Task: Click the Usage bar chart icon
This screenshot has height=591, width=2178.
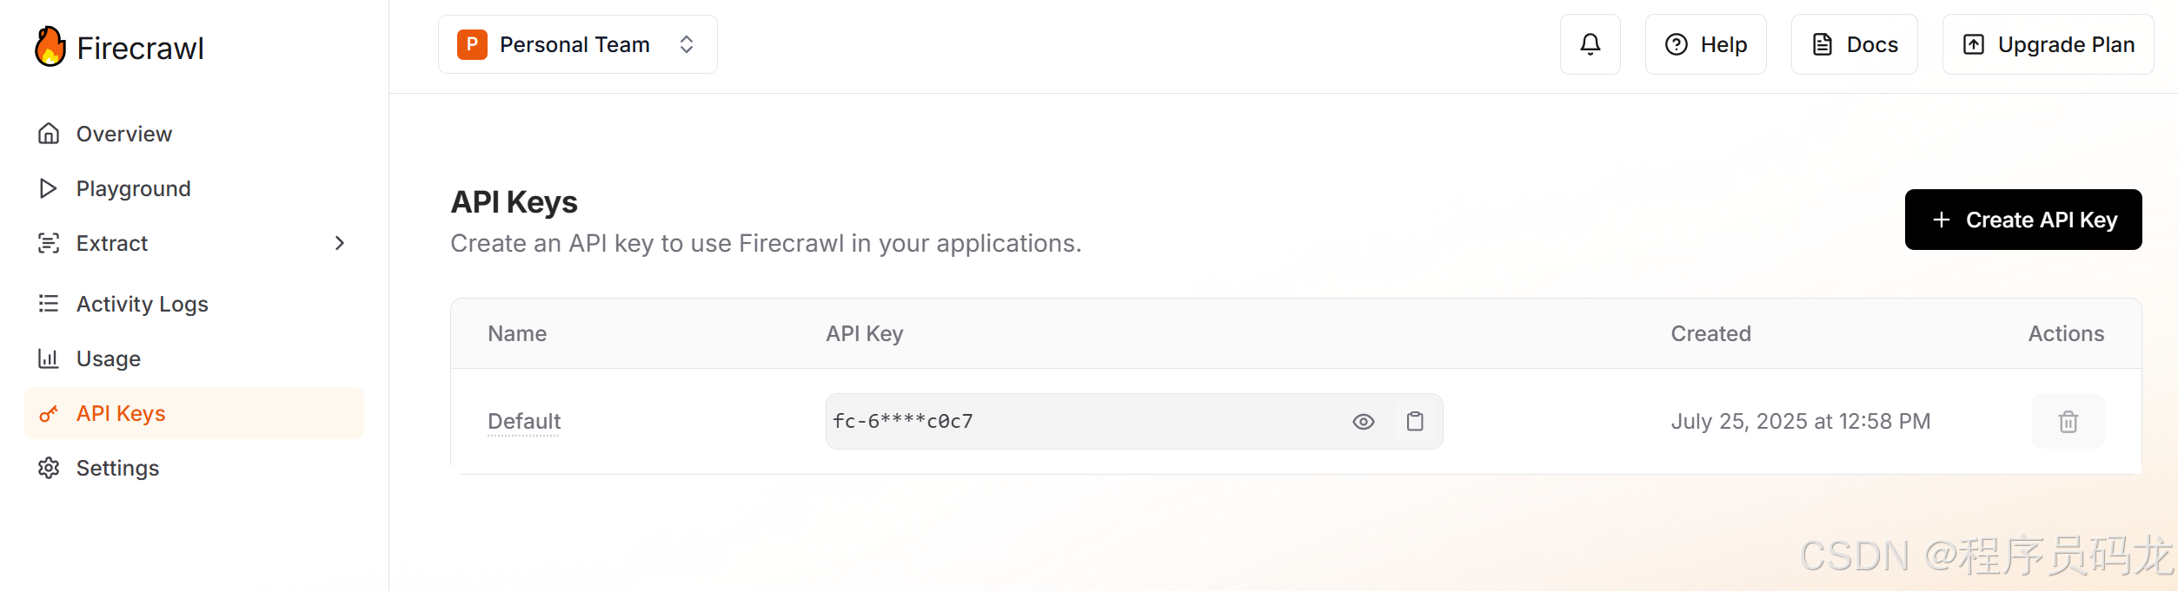Action: (49, 358)
